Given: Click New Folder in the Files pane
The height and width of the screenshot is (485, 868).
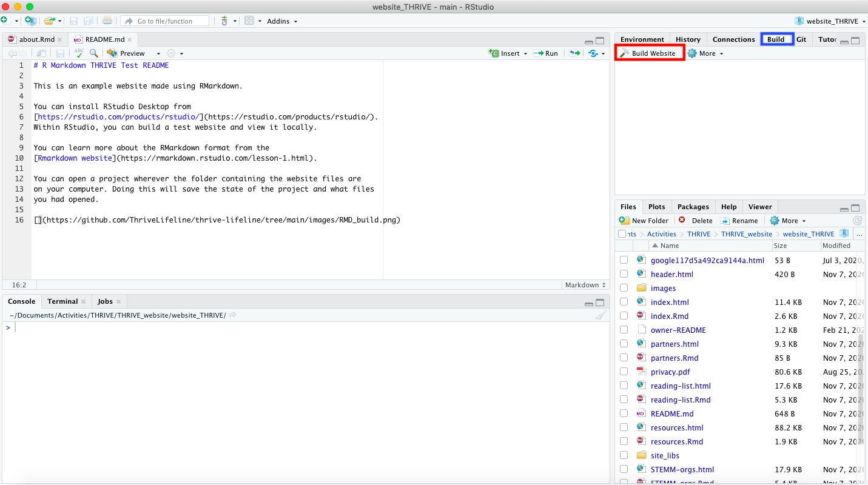Looking at the screenshot, I should pos(644,221).
